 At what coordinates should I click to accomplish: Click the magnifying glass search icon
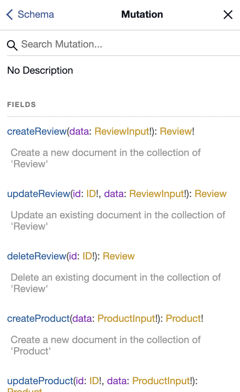tap(12, 45)
